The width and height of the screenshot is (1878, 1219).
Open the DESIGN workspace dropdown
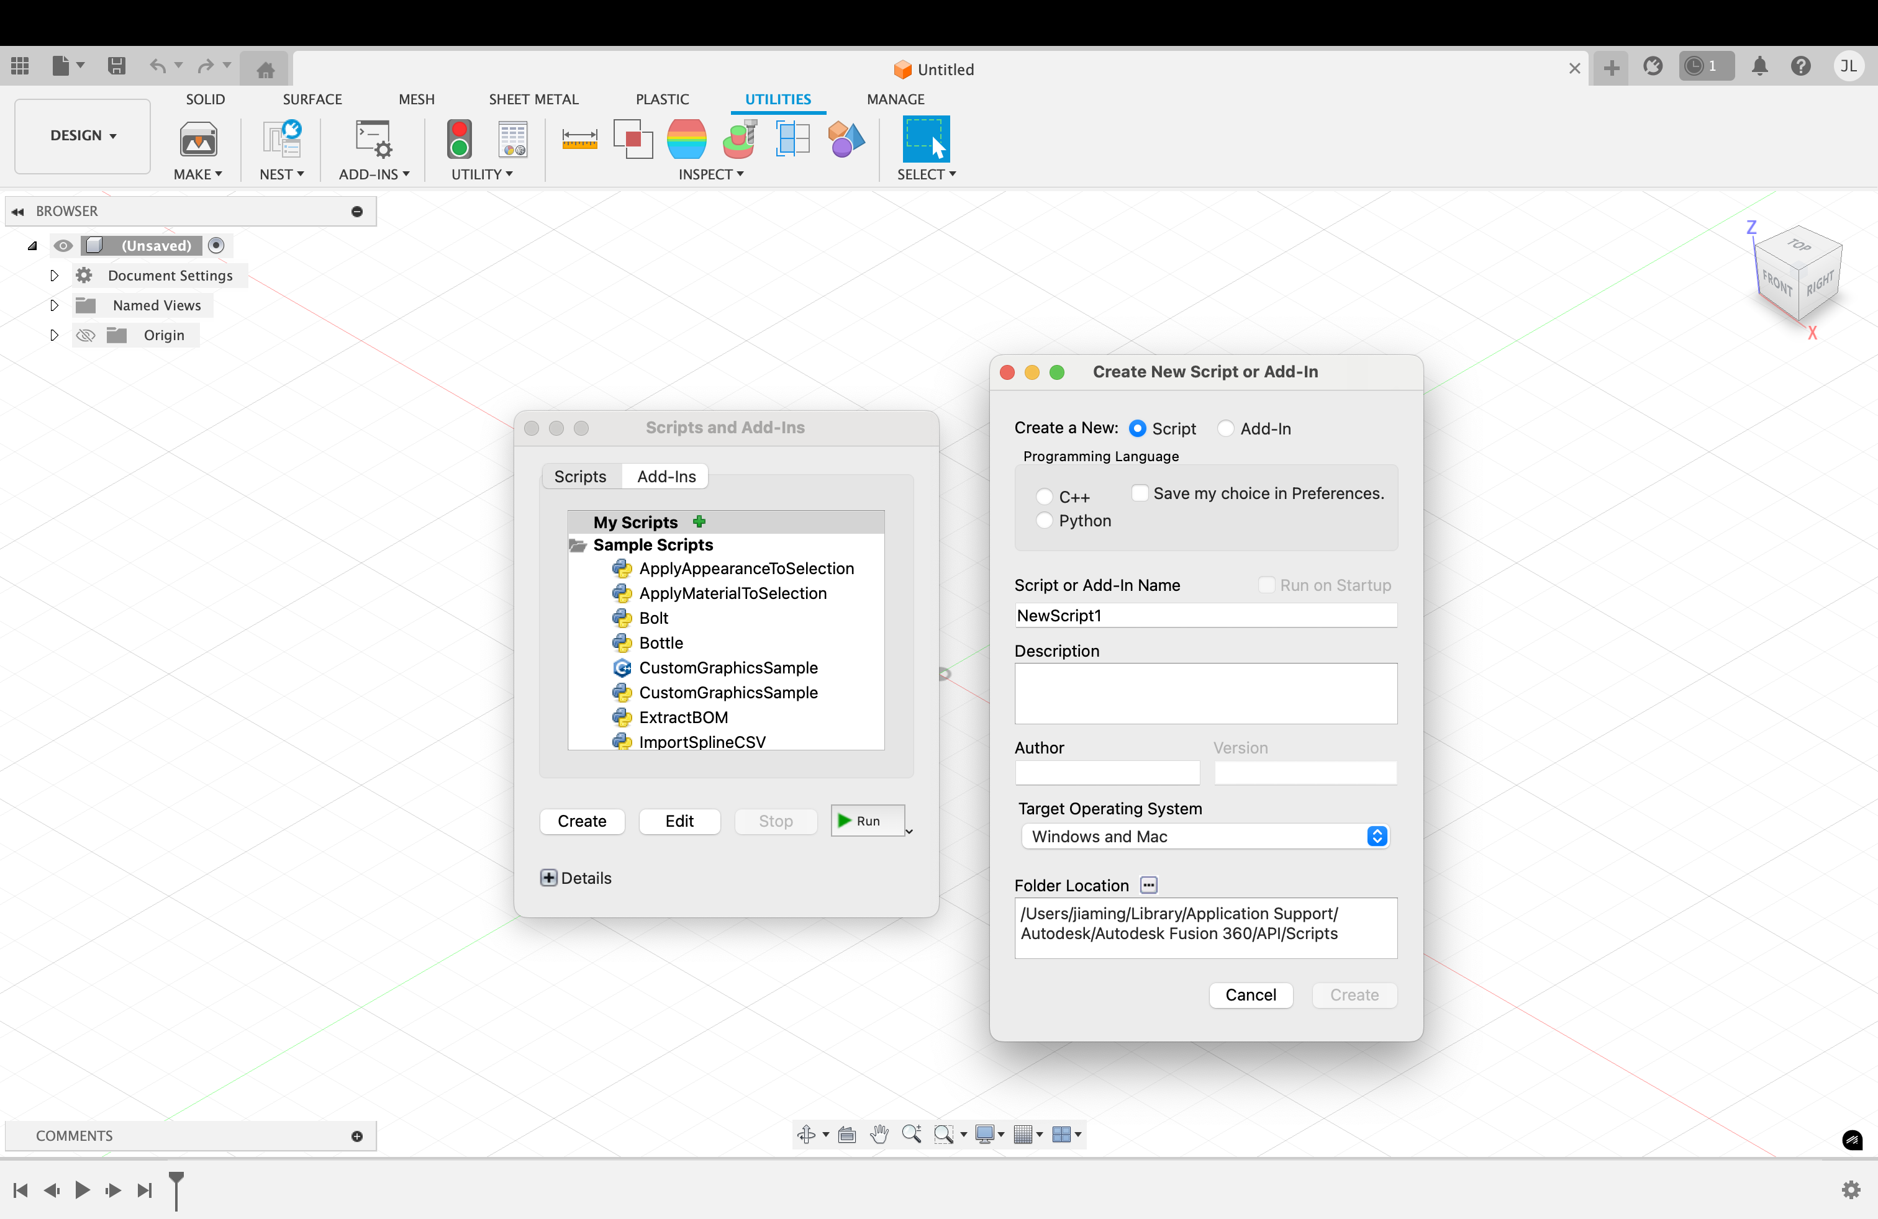coord(83,136)
